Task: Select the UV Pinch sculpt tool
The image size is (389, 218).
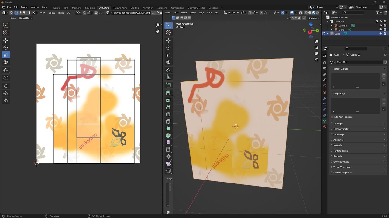Action: click(5, 100)
